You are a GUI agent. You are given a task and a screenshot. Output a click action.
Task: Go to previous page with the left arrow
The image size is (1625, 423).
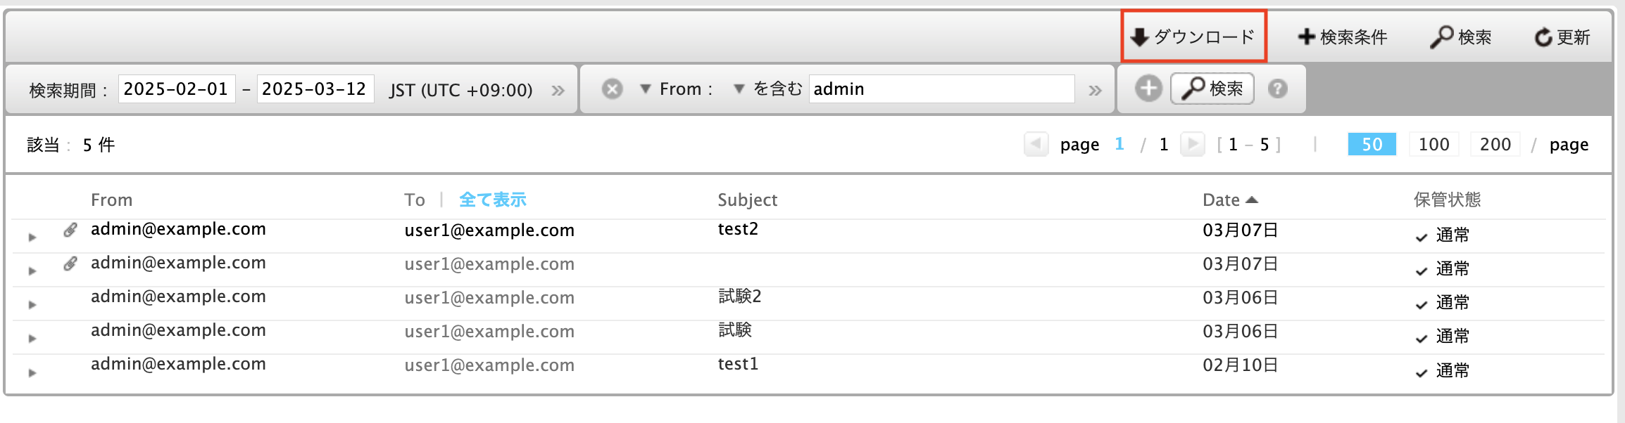click(1036, 145)
